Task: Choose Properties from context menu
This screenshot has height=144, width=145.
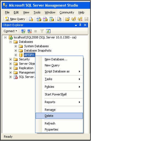Action: [59, 129]
